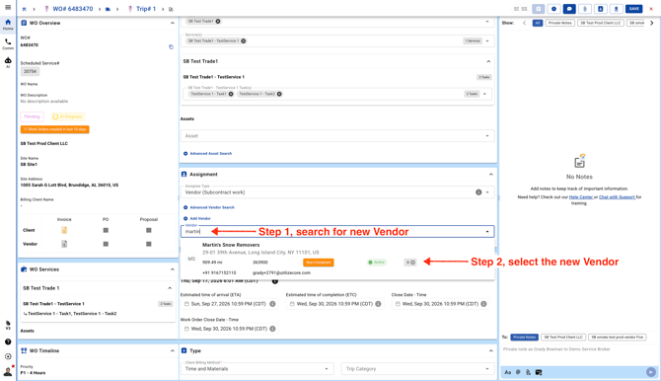Collapse the WO Timeline panel

(172, 350)
